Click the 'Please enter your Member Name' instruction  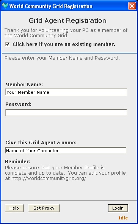[x=62, y=58]
